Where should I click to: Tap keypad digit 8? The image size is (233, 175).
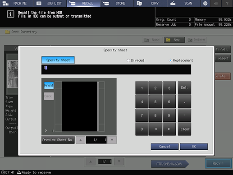pyautogui.click(x=155, y=115)
